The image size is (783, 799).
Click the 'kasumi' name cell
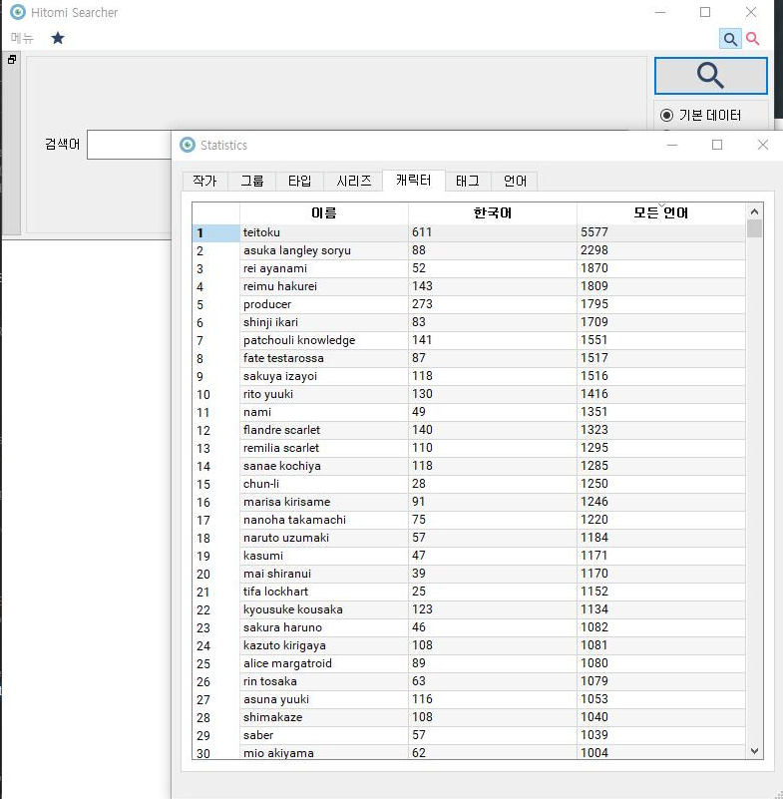click(x=324, y=556)
